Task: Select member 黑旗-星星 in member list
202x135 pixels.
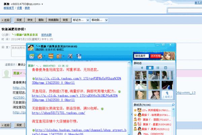Action: click(153, 124)
